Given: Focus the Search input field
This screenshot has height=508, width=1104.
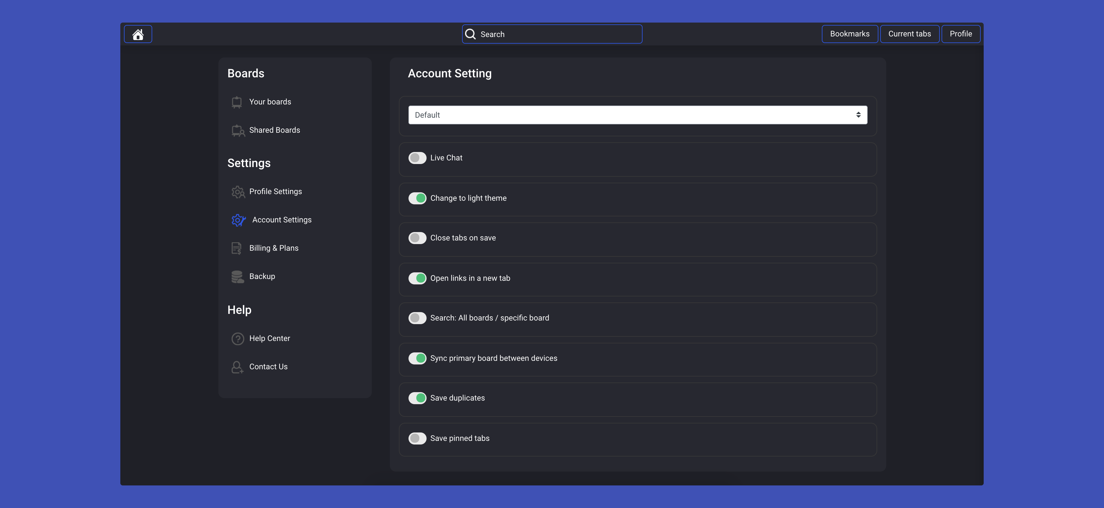Looking at the screenshot, I should [552, 34].
